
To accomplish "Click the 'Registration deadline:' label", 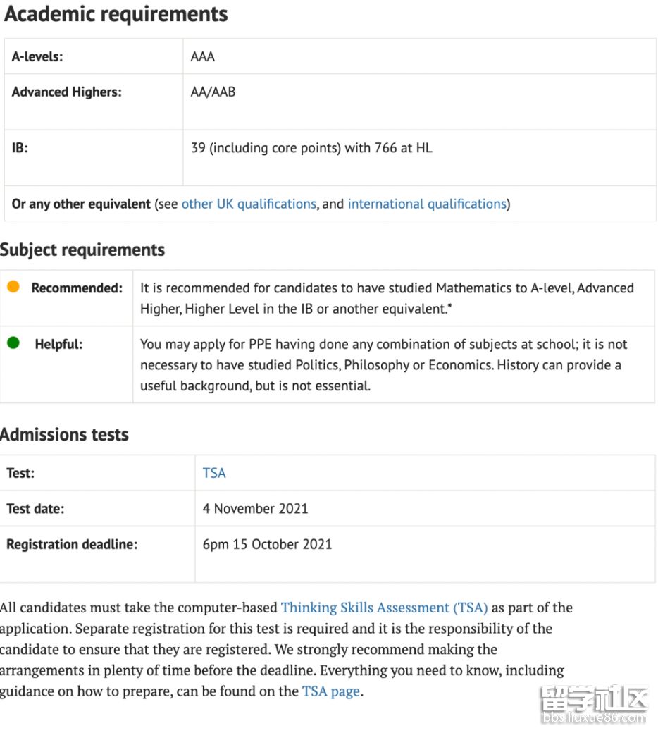I will coord(72,544).
